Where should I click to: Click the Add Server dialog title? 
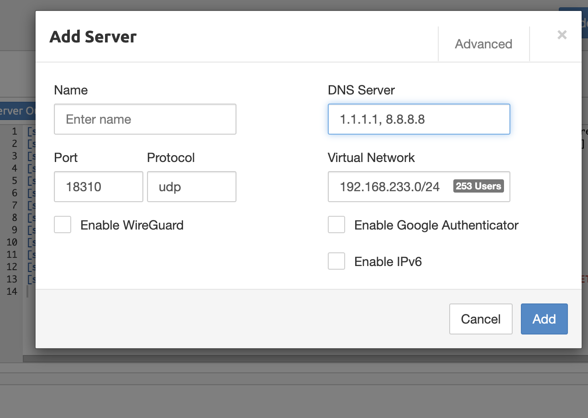[x=93, y=37]
